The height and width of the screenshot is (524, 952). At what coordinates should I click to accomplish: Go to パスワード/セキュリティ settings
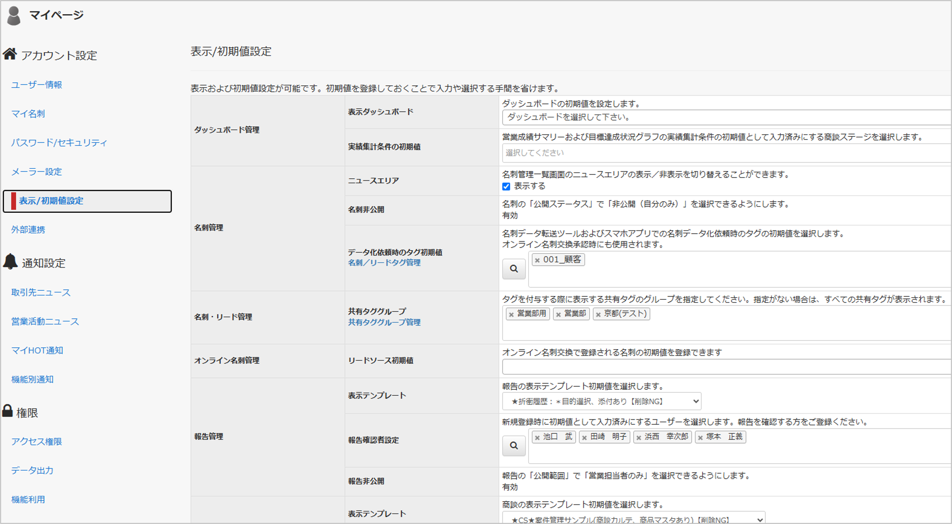[59, 143]
